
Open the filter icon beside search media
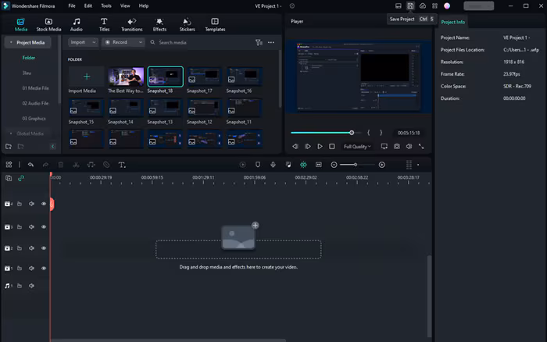[259, 42]
